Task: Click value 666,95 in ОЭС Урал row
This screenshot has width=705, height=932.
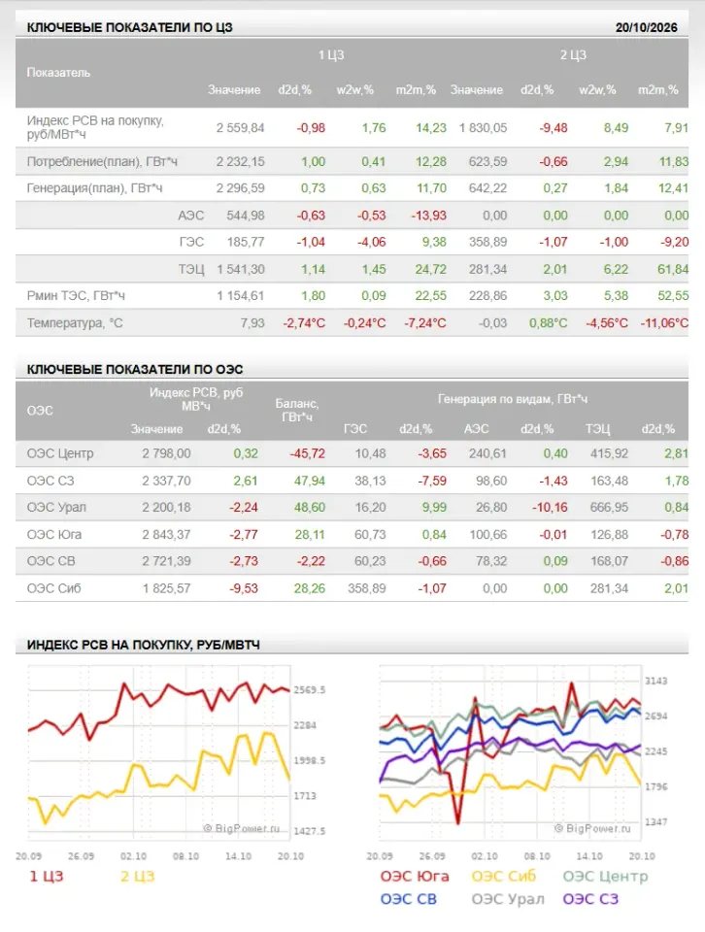Action: (x=609, y=508)
